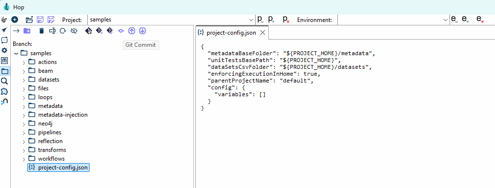Click the Git Commit toolbar icon
The image size is (495, 188).
pos(120,31)
